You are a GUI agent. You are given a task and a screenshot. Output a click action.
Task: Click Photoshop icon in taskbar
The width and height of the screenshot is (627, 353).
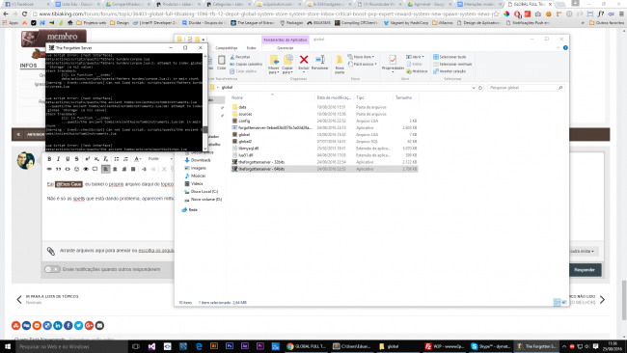(x=230, y=346)
